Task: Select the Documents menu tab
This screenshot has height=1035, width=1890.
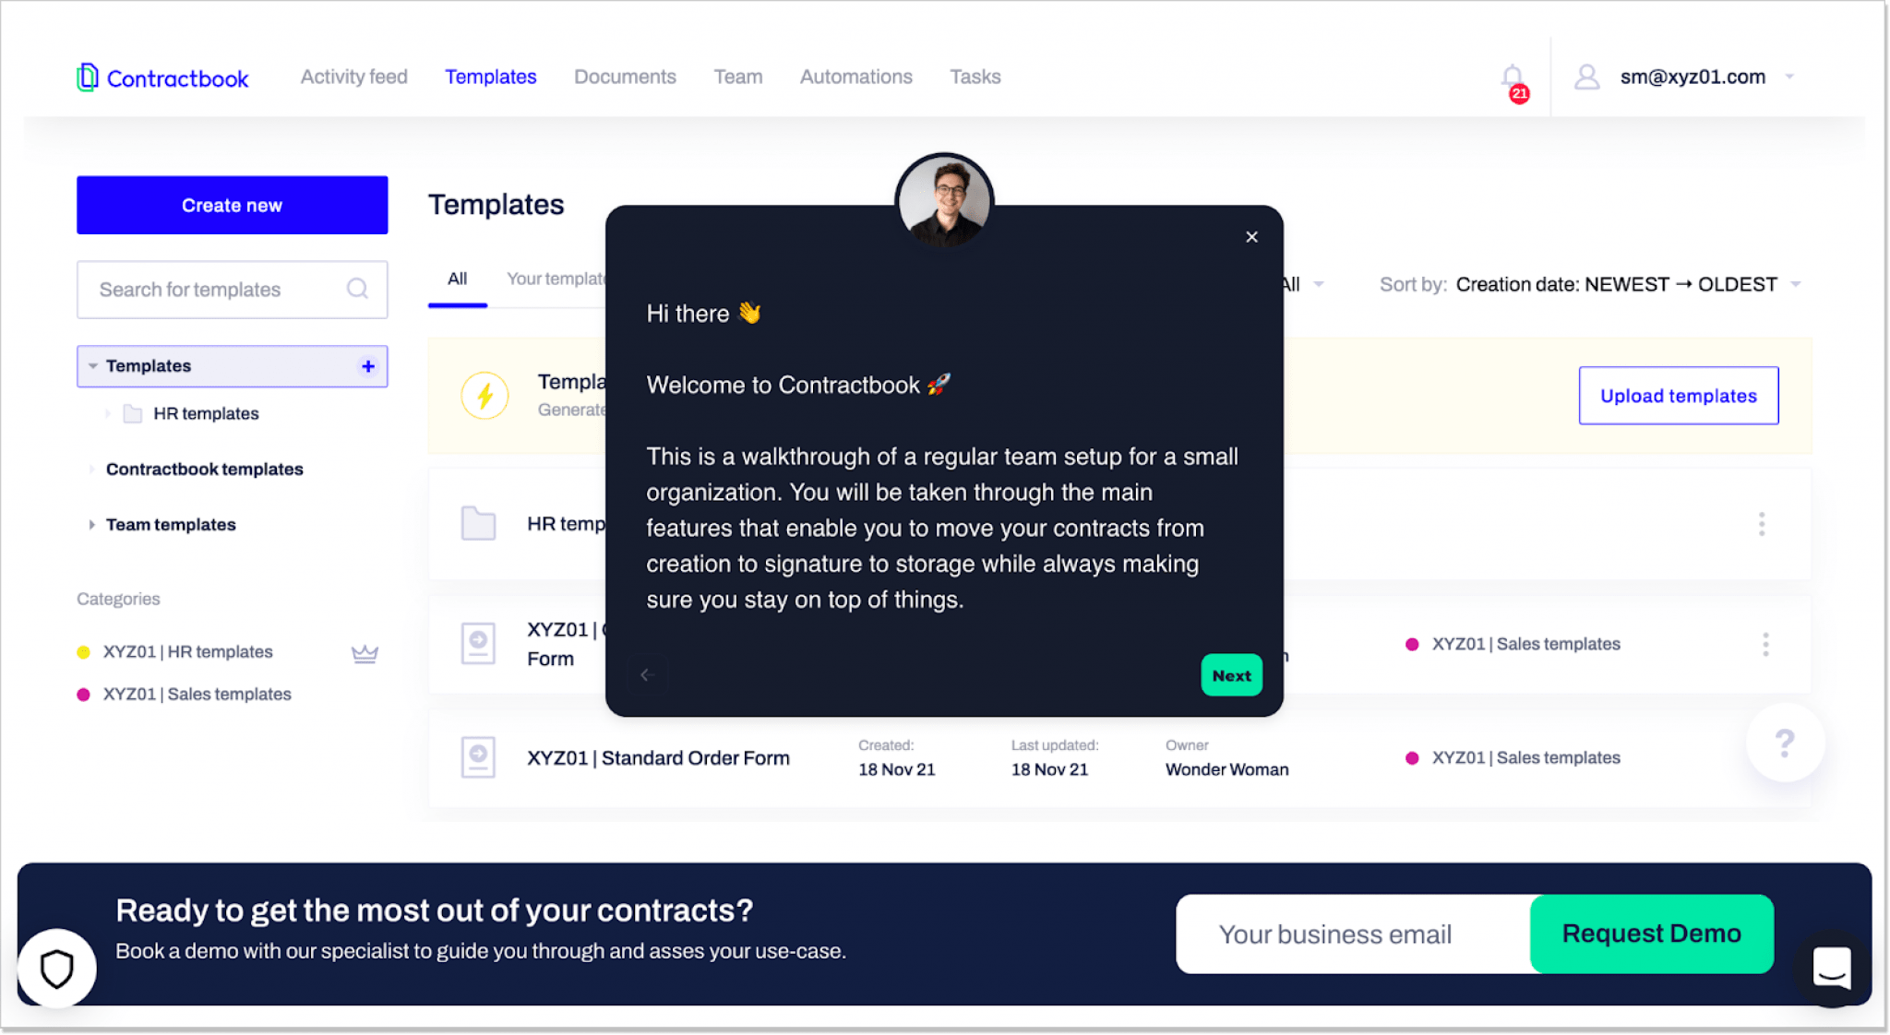Action: pos(625,77)
